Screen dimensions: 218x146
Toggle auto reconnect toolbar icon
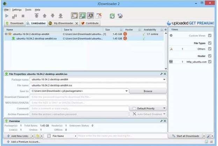82,16
